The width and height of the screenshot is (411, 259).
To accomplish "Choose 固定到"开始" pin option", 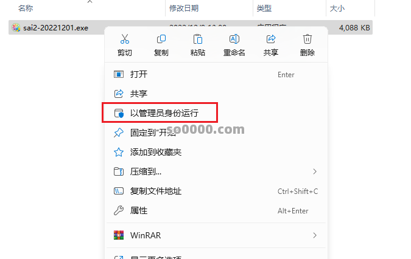I will click(x=216, y=133).
